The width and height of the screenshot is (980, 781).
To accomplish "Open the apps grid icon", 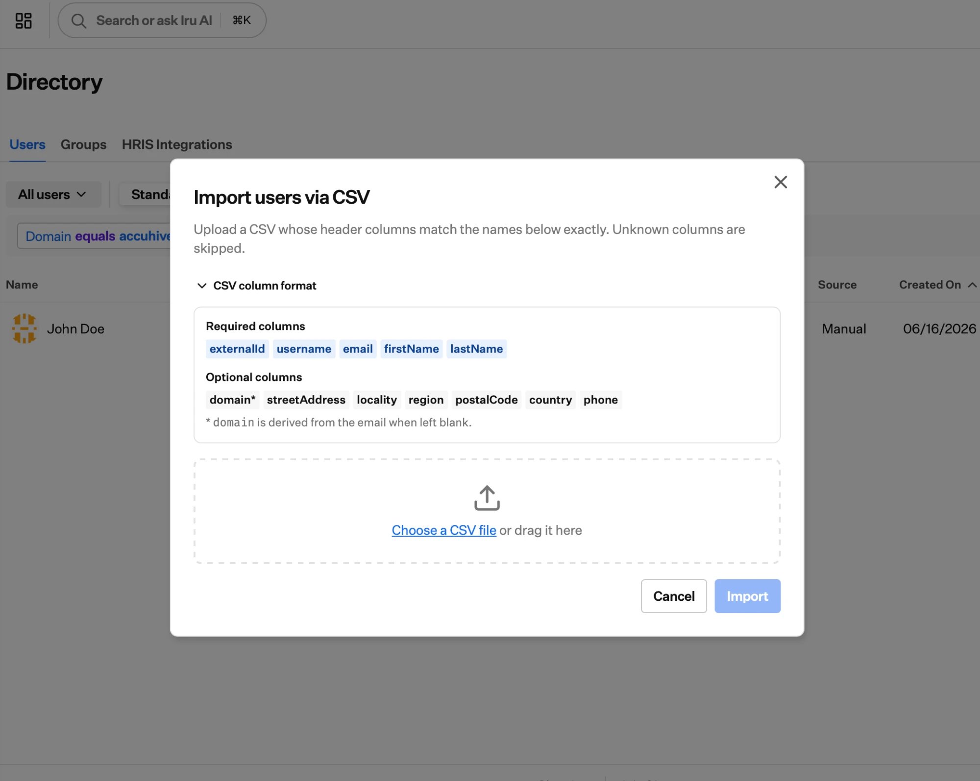I will pos(24,21).
